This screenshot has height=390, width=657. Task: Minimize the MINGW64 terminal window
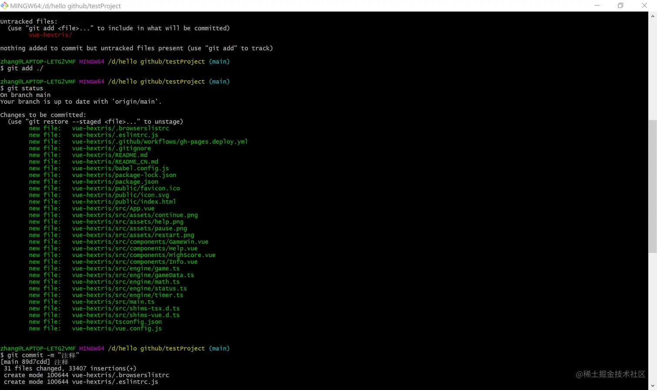[x=597, y=6]
